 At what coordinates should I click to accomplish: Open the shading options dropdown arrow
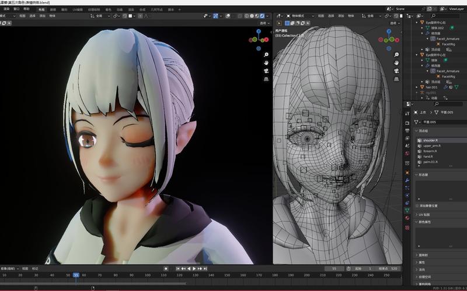pos(267,16)
